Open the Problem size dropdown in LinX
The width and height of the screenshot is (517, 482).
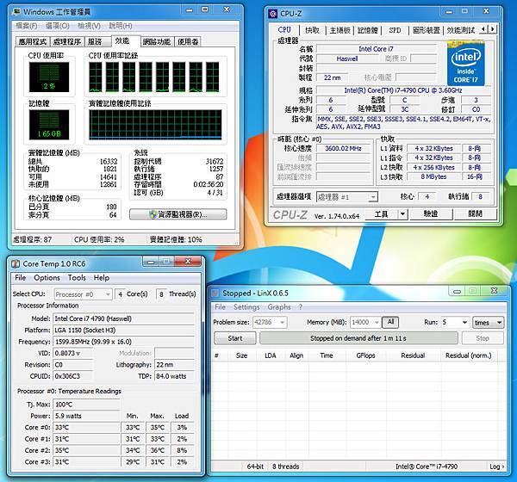270,322
